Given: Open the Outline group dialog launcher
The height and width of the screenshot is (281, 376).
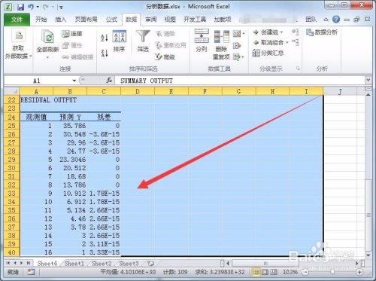Looking at the screenshot, I should click(298, 69).
